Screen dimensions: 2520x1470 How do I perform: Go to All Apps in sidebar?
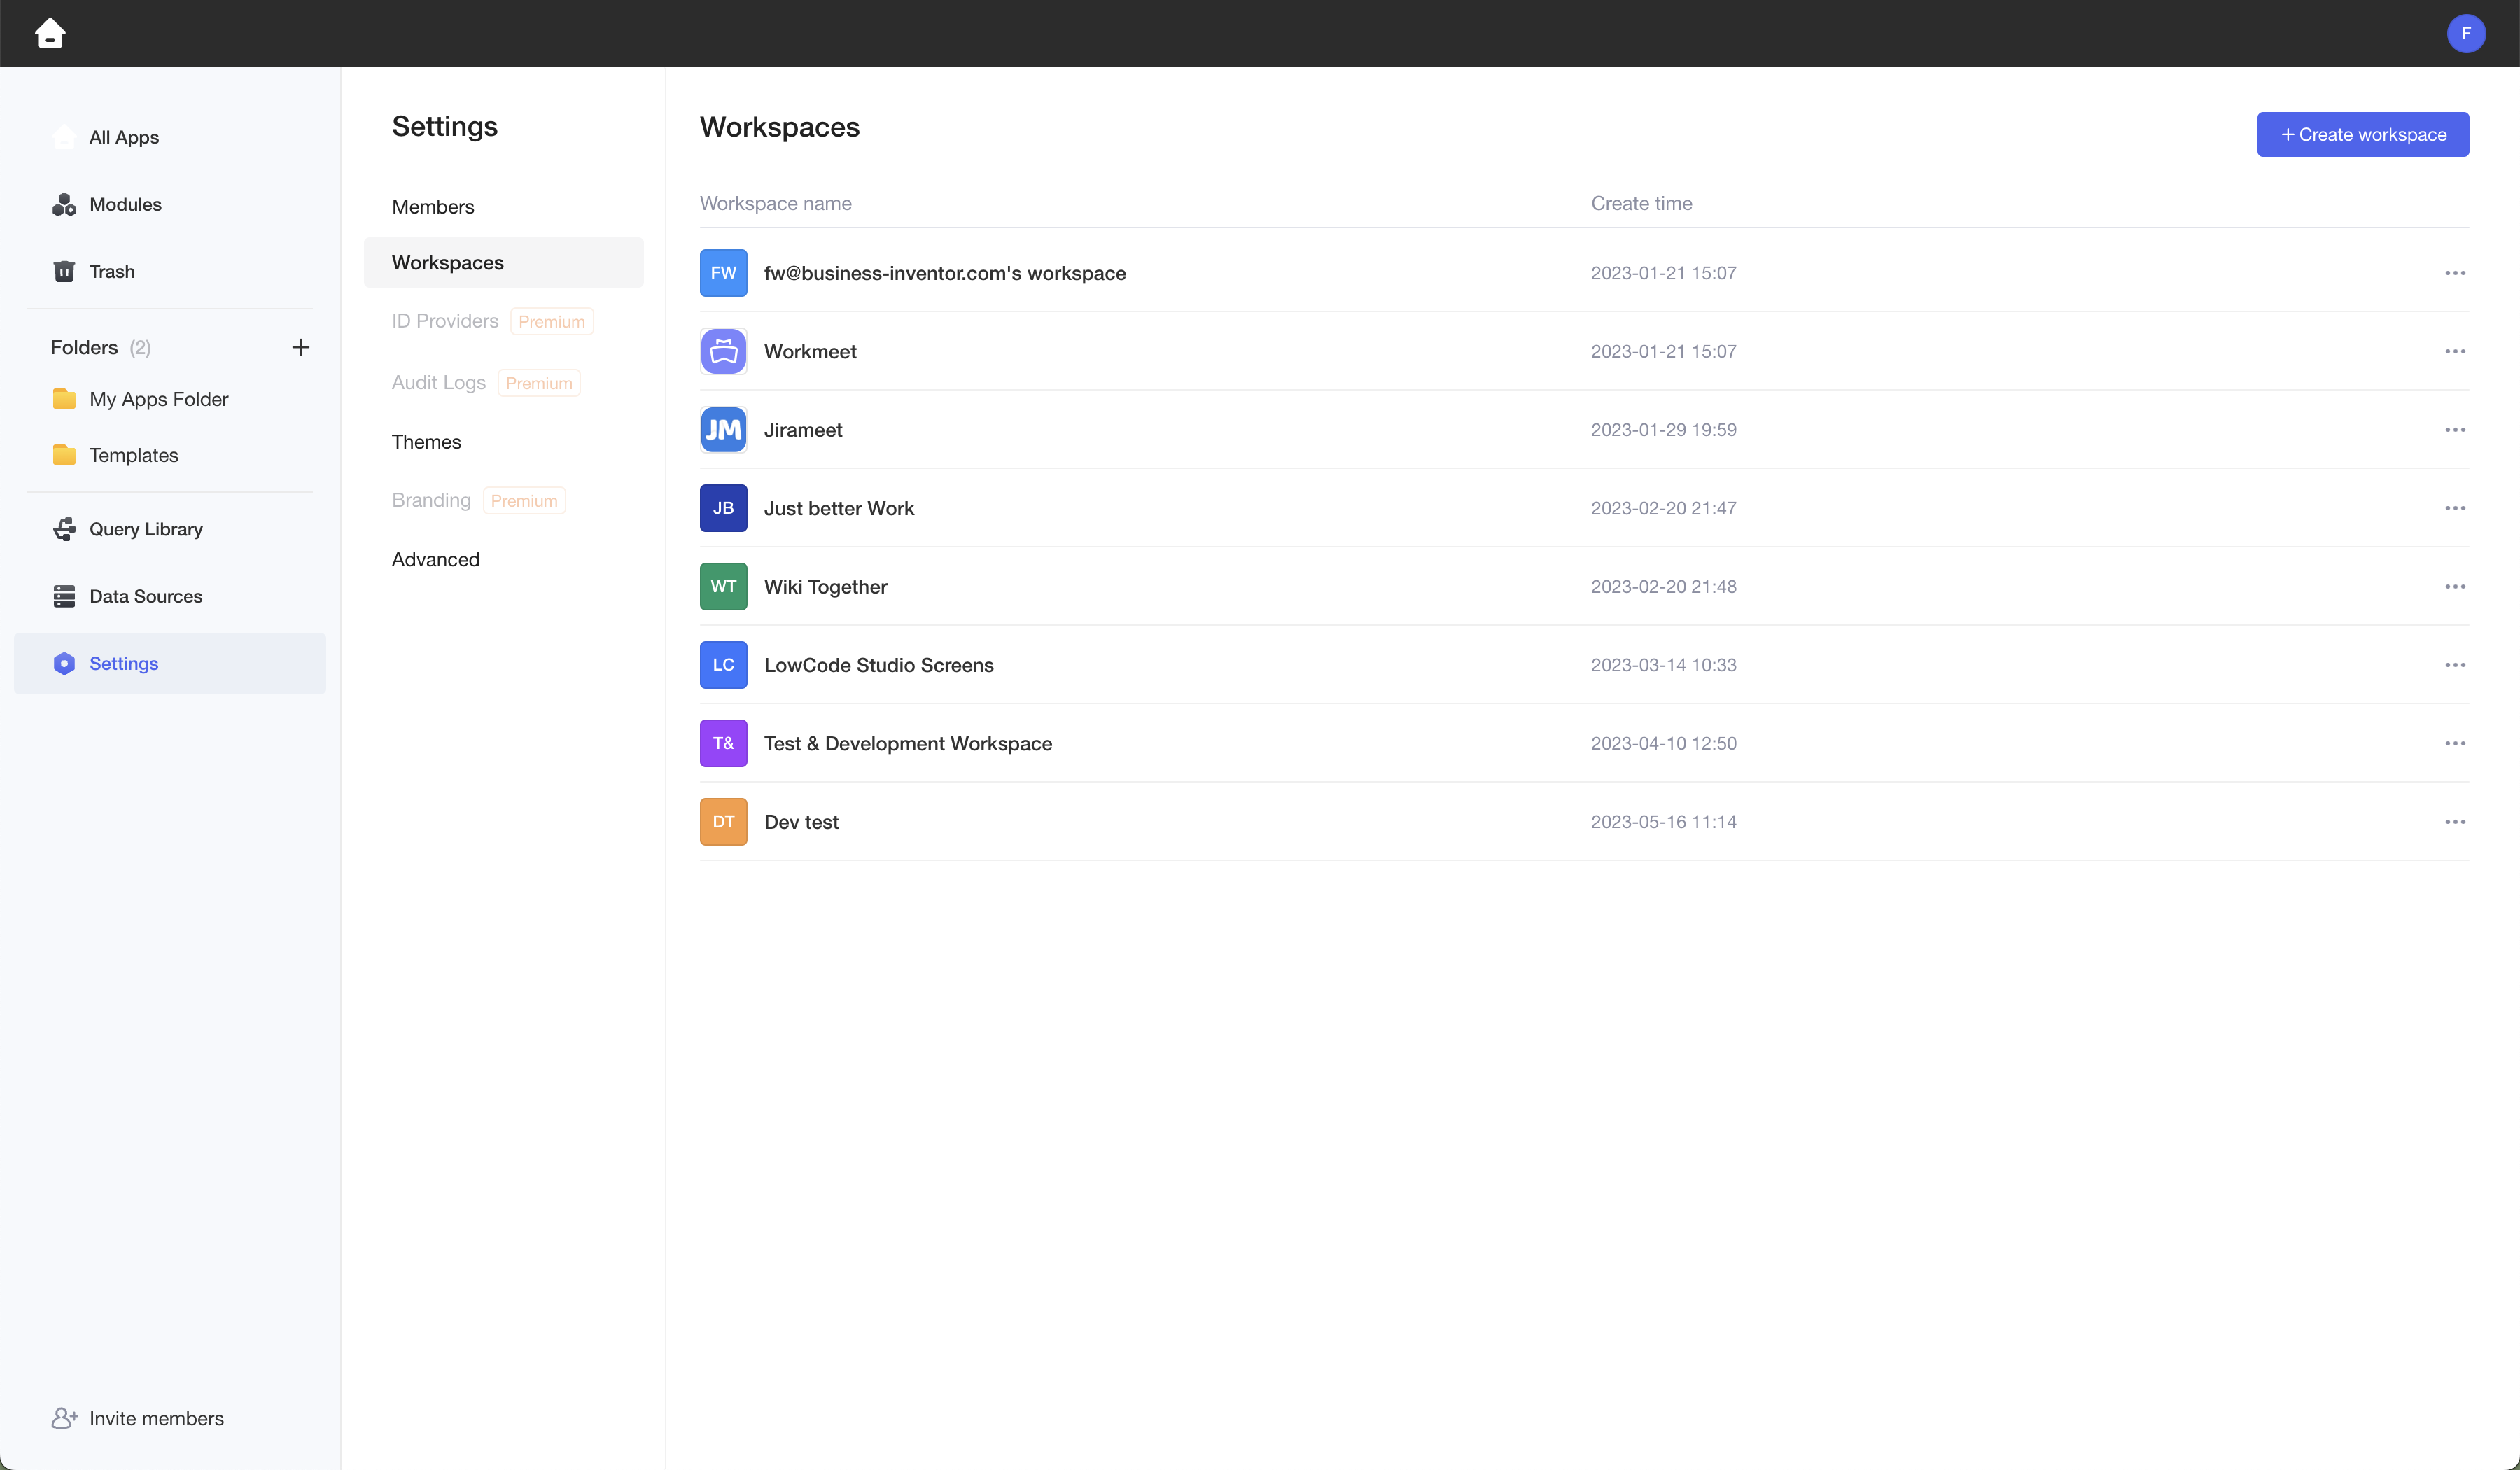pos(123,138)
